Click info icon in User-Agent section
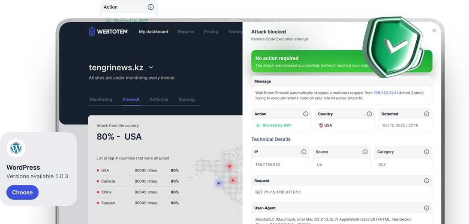The width and height of the screenshot is (469, 224). tap(427, 208)
